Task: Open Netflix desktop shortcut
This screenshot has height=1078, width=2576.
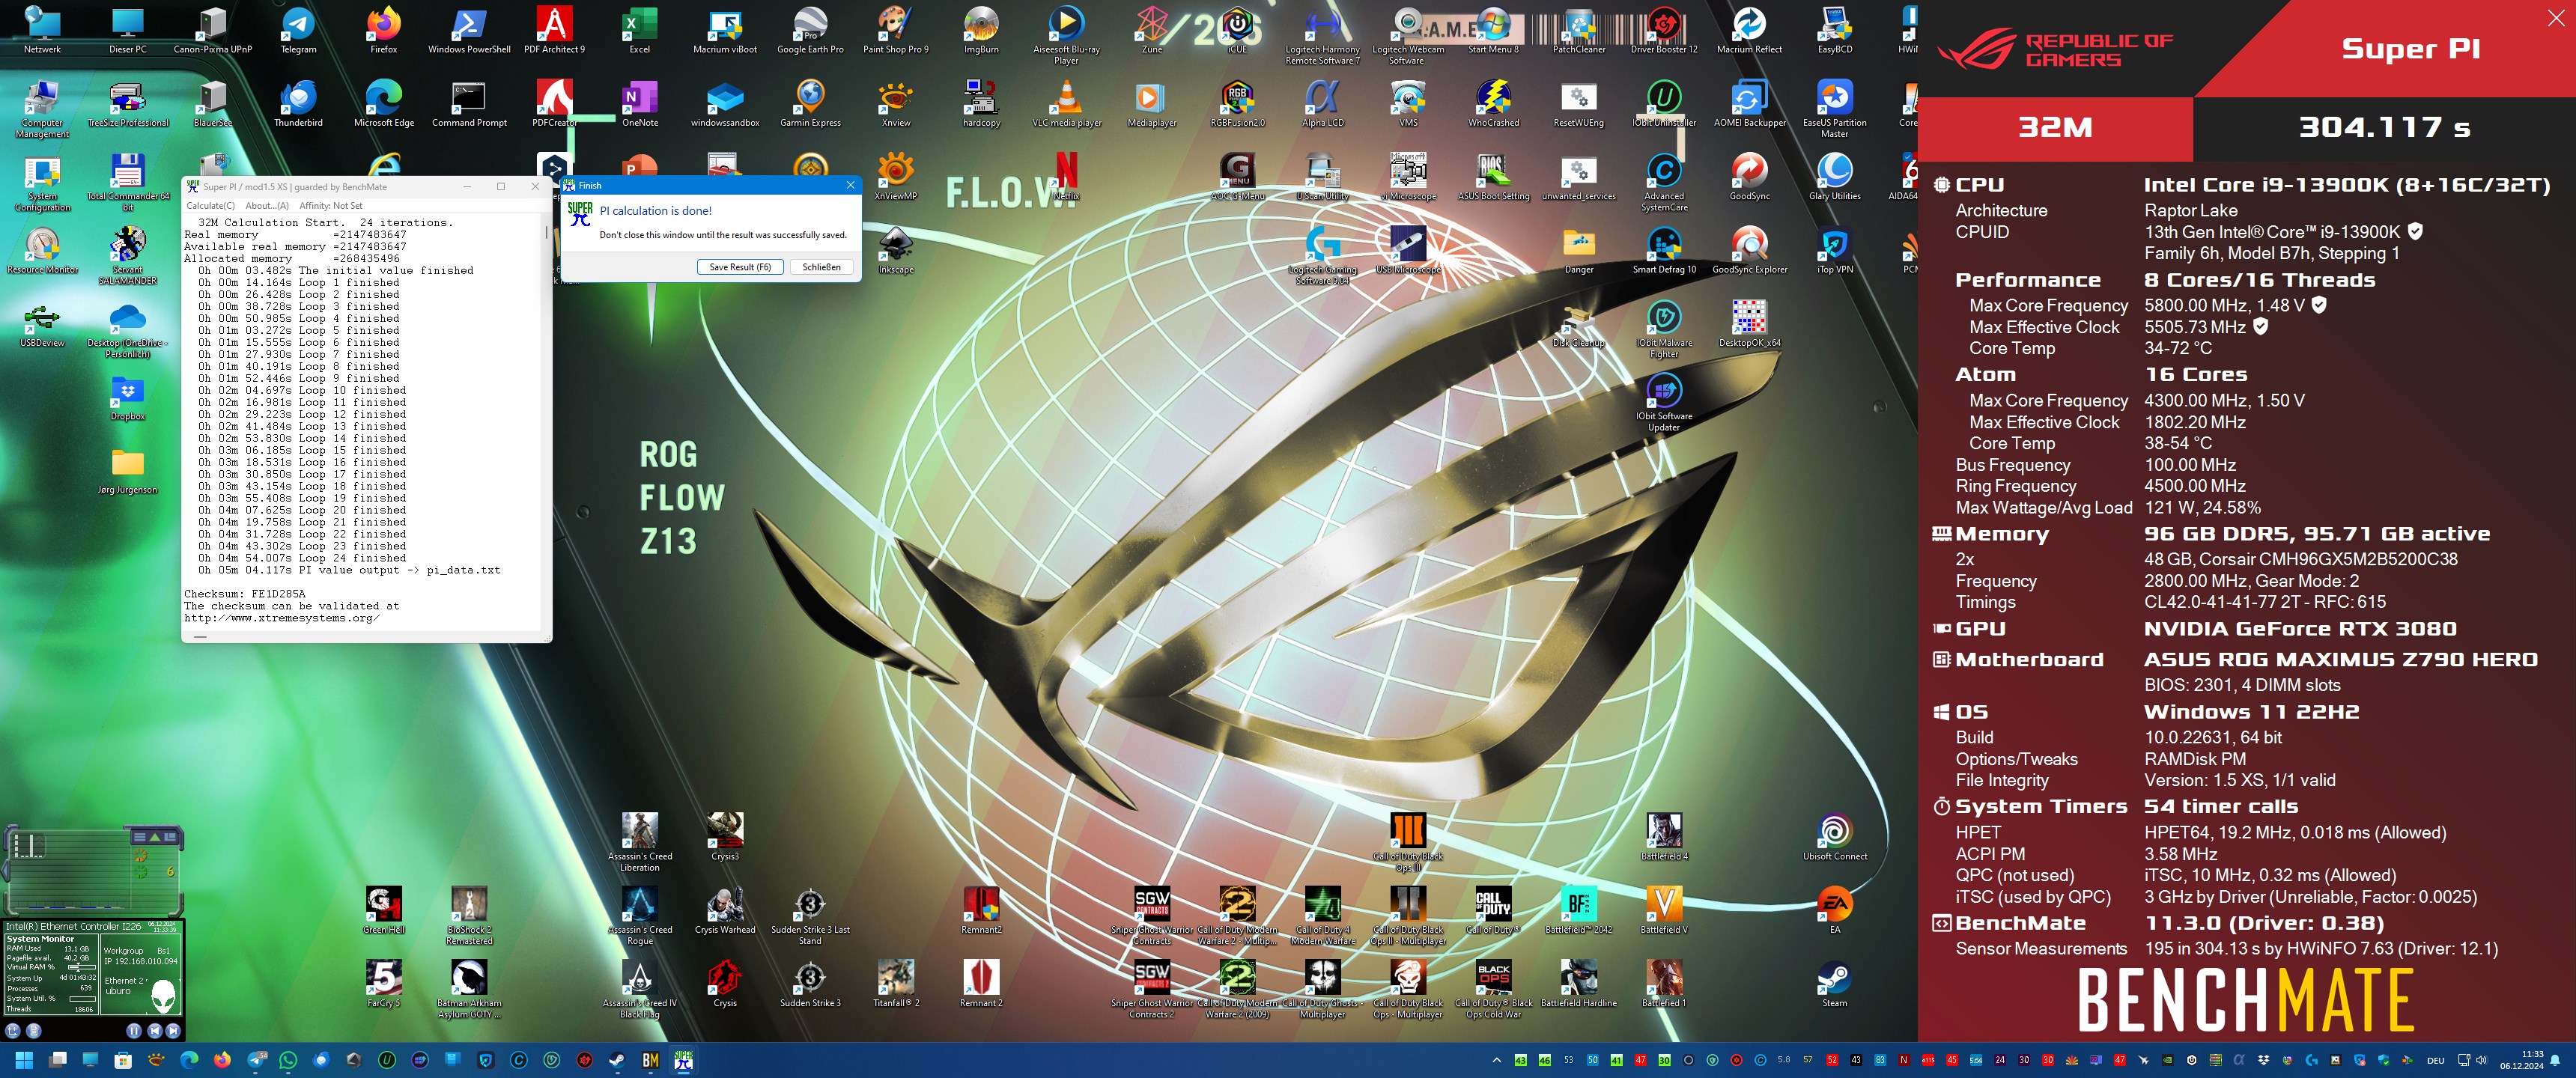Action: 1066,177
